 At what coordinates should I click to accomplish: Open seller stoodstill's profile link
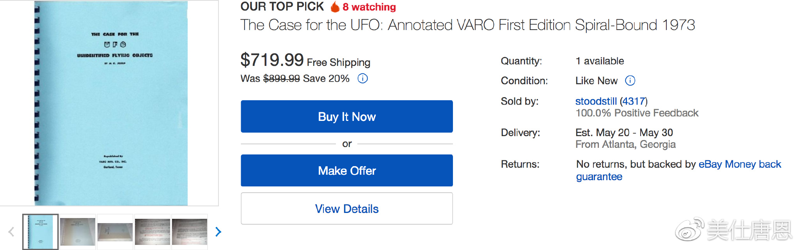point(596,101)
